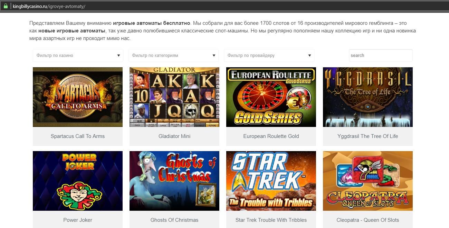Open the 'Фильтр по казино' dropdown
This screenshot has height=228, width=449.
pos(78,55)
